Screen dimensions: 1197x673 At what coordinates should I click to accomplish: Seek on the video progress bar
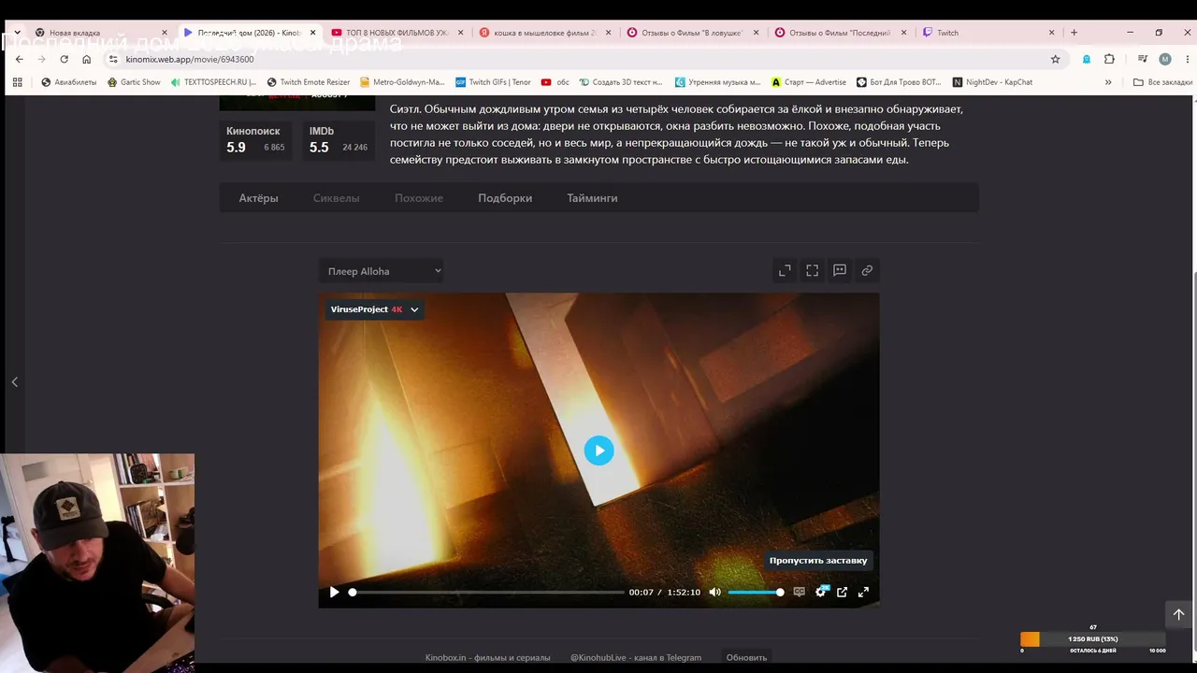486,592
